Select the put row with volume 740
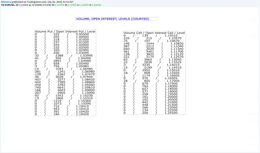260x153 pixels. pyautogui.click(x=65, y=88)
